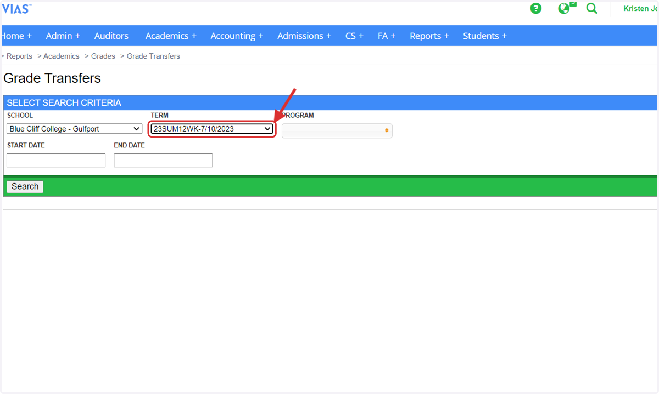Click the SCHOOL field label
This screenshot has width=659, height=394.
tap(20, 116)
